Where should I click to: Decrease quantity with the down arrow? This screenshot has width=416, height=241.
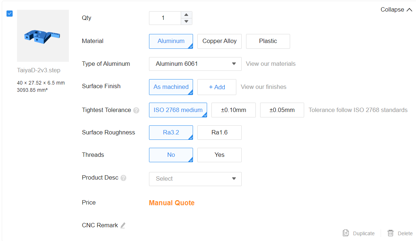[x=186, y=21]
